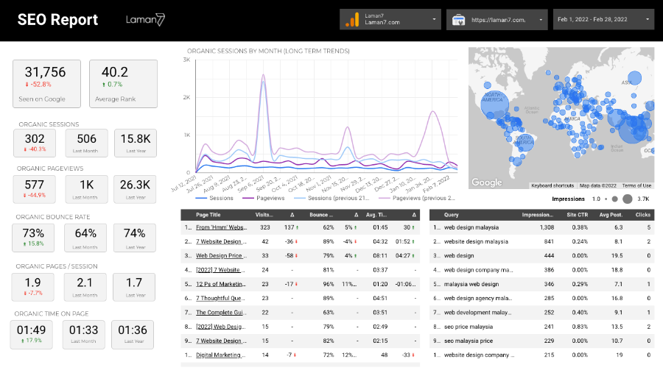Screen dimensions: 663x373
Task: Click the 01:33 Last Month time card
Action: pyautogui.click(x=84, y=335)
